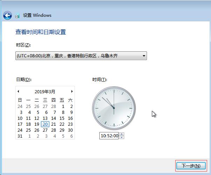Select March 7 in the calendar

point(55,112)
